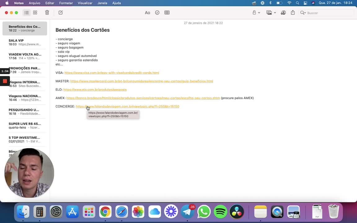This screenshot has height=223, width=357.
Task: Select the 'Viagens NACIONA...' note
Action: pos(25,98)
